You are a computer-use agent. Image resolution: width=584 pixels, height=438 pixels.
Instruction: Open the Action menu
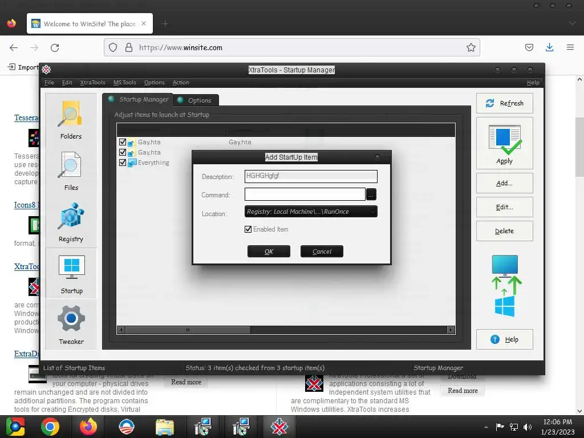(181, 82)
